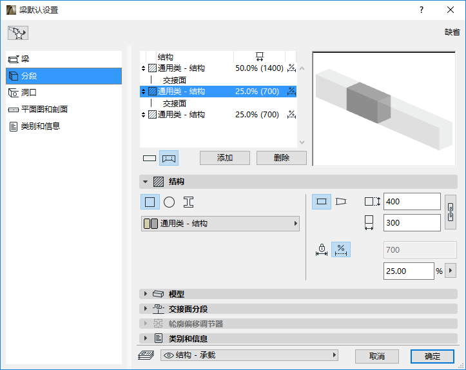The width and height of the screenshot is (466, 370).
Task: Edit the percentage field showing 25.00
Action: pyautogui.click(x=409, y=271)
